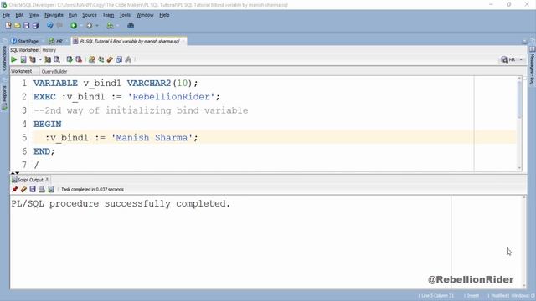Clear Script Output with its eraser icon
The height and width of the screenshot is (301, 536).
point(23,190)
